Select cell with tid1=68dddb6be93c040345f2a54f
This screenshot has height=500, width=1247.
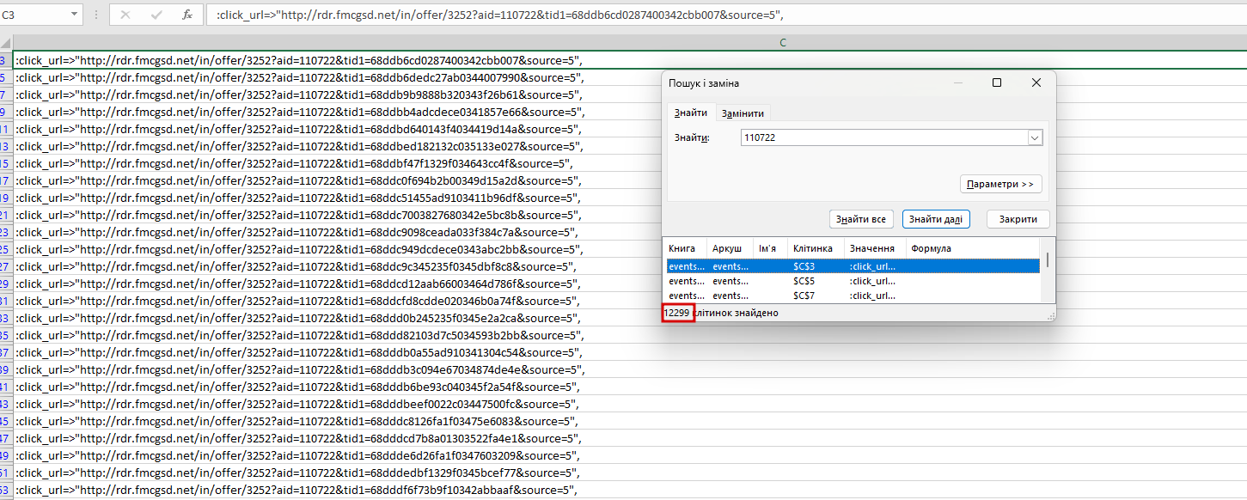pos(630,387)
